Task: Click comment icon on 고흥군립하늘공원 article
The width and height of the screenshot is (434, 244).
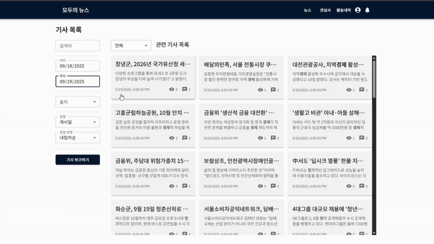Action: tap(184, 138)
